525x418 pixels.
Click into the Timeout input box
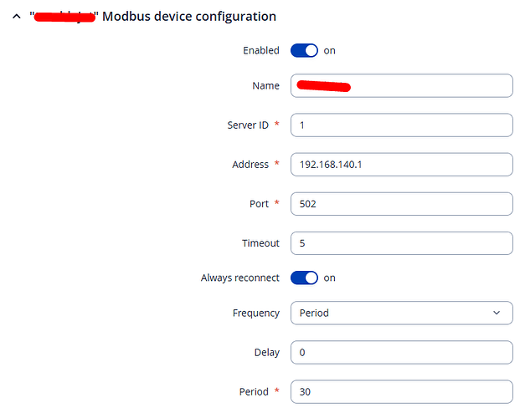401,243
